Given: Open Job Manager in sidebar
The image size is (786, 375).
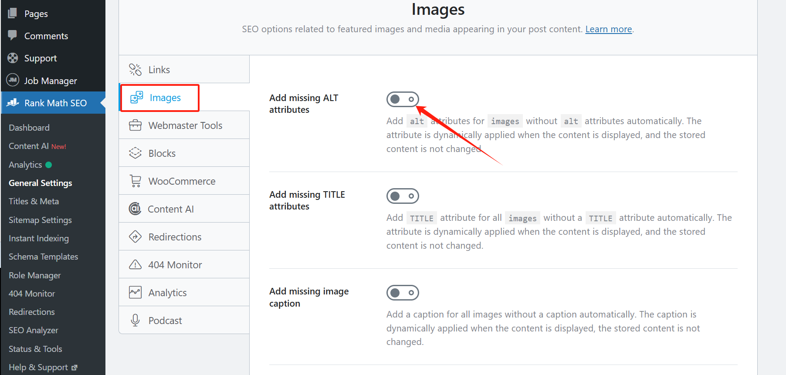Looking at the screenshot, I should pyautogui.click(x=51, y=81).
